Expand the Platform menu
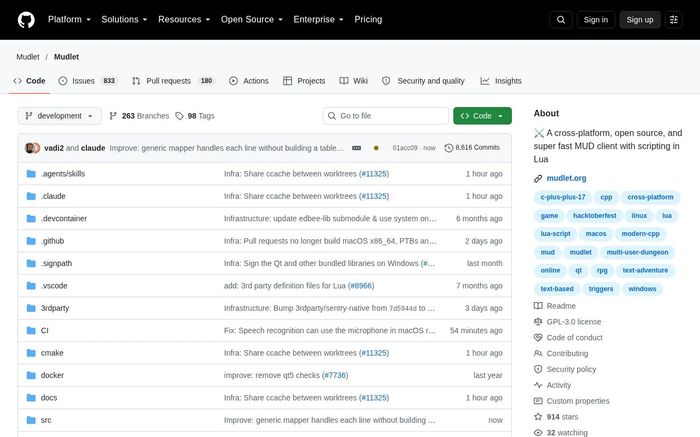This screenshot has height=437, width=700. (x=69, y=20)
